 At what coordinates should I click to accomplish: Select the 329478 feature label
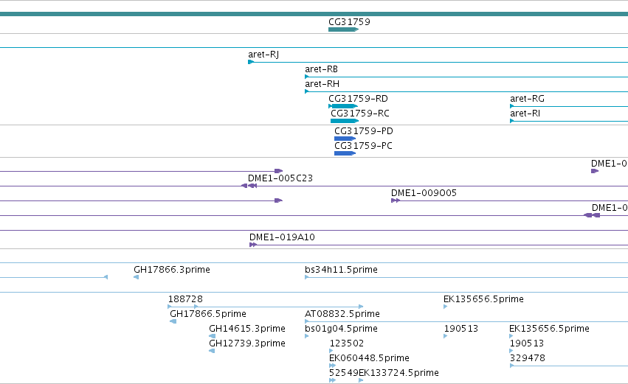528,358
